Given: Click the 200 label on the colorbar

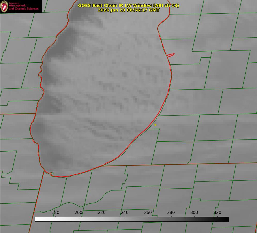Looking at the screenshot, I should pyautogui.click(x=79, y=212).
